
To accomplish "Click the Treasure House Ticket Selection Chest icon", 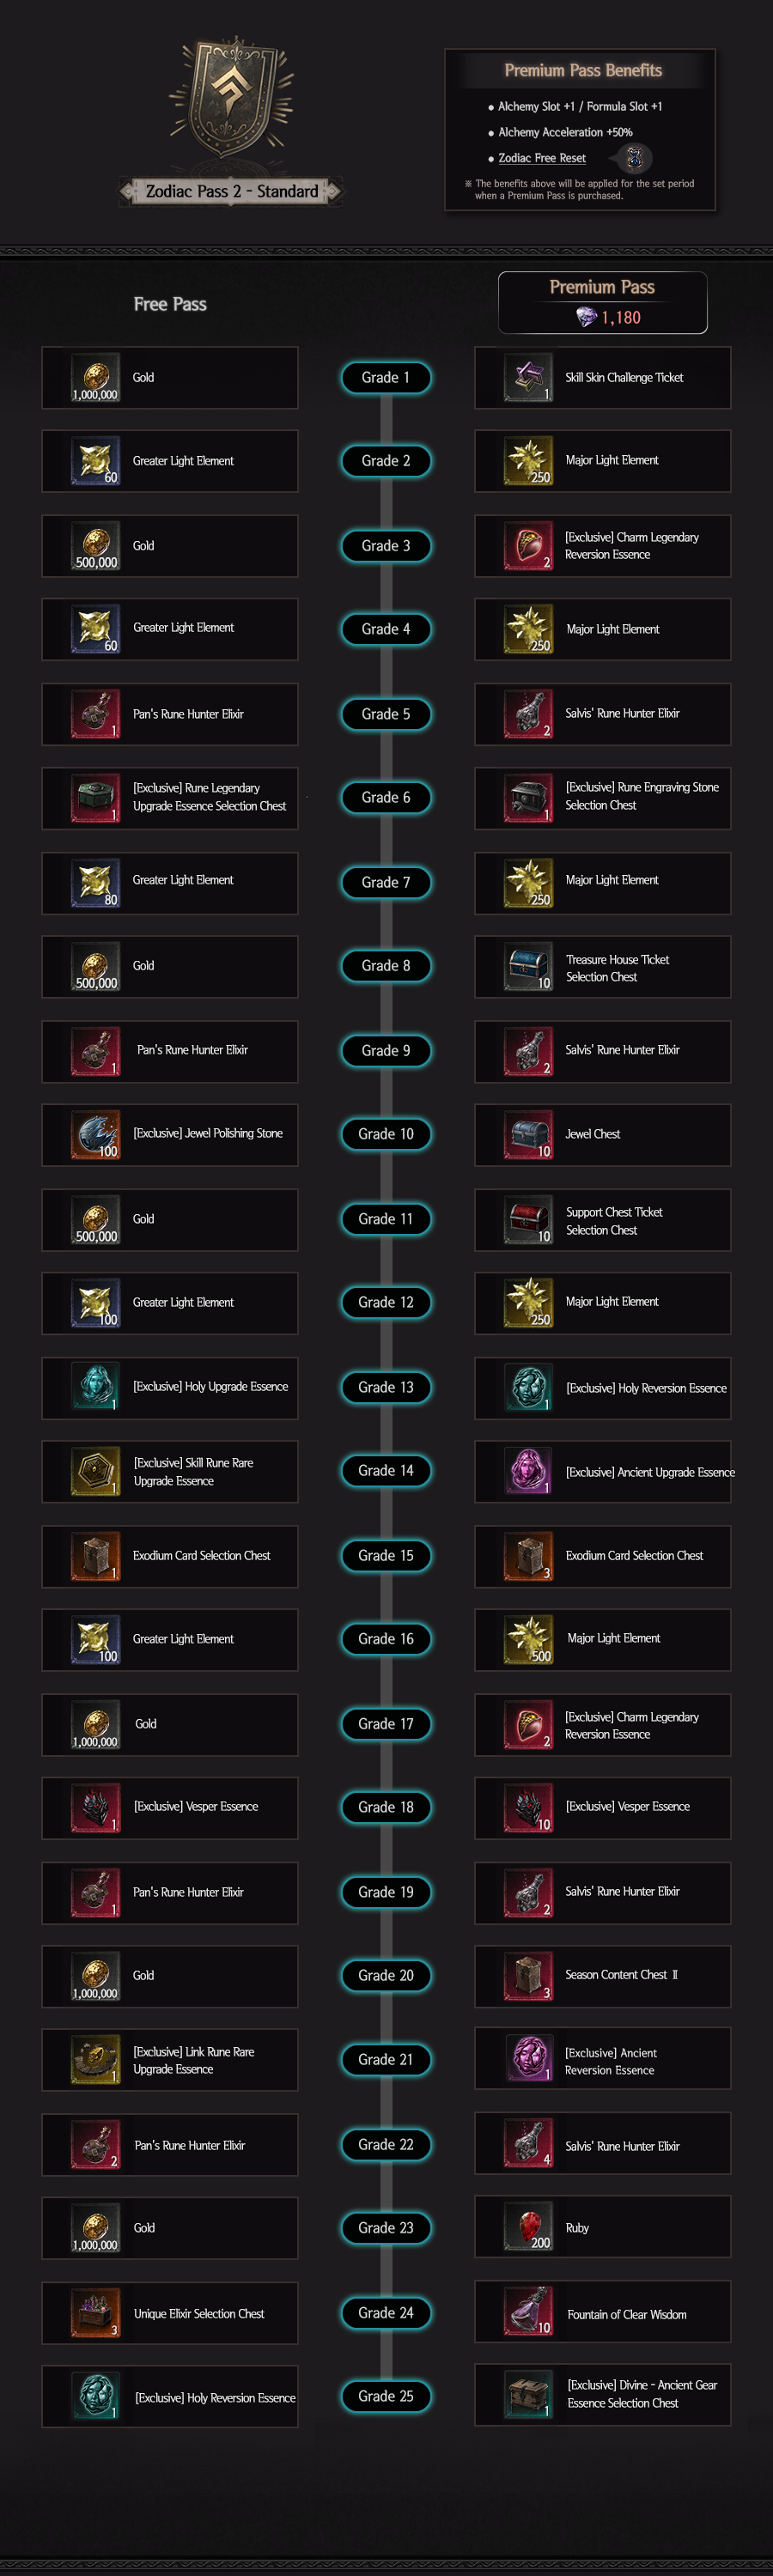I will 528,966.
